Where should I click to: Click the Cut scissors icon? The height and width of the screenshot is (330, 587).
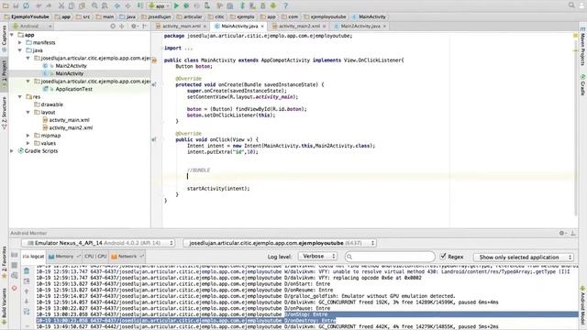point(61,5)
